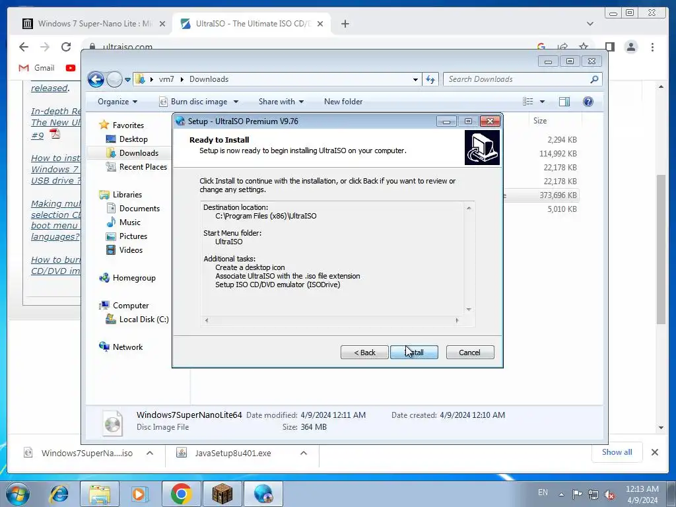Click Libraries heading in sidebar

click(x=127, y=195)
